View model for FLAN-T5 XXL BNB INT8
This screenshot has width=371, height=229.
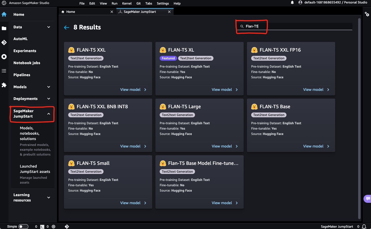tap(133, 146)
